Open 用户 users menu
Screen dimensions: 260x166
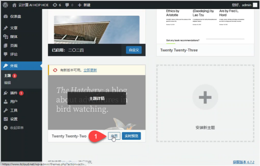14,102
